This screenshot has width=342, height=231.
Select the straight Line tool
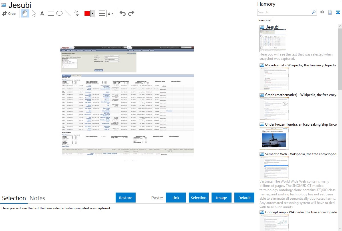68,13
